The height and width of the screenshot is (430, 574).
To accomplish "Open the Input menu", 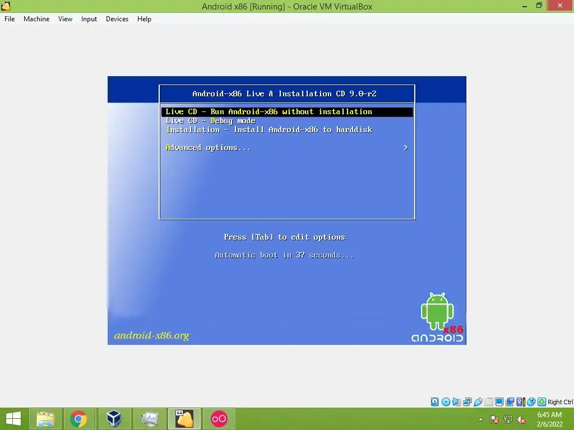I will click(89, 19).
